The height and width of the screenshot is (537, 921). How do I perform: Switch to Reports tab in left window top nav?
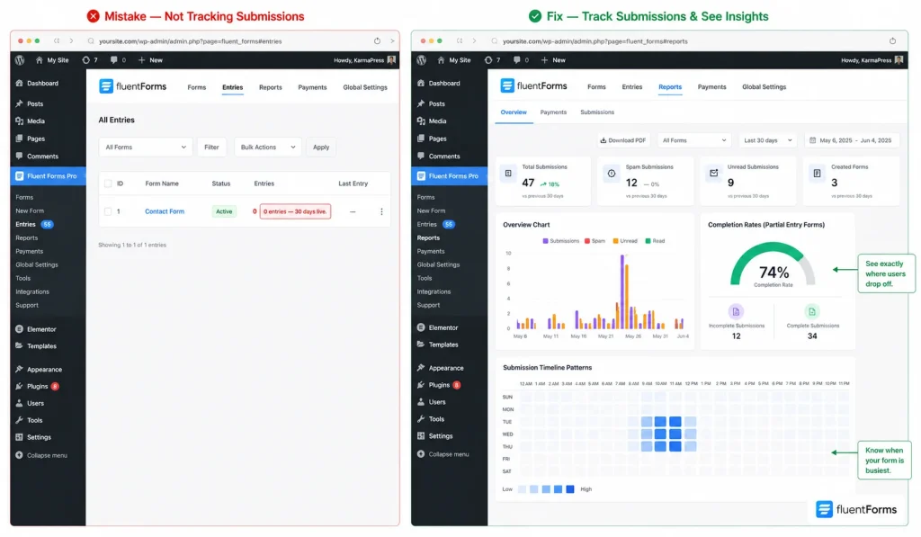coord(270,87)
